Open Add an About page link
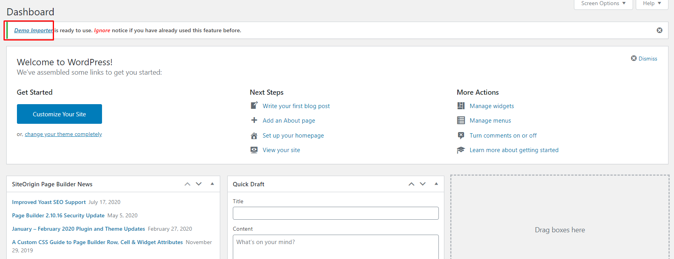 tap(289, 121)
